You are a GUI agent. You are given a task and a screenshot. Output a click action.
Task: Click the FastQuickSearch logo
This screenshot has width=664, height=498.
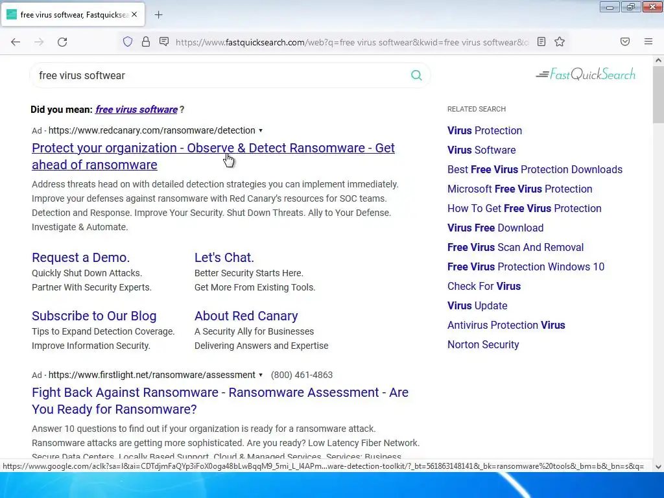click(586, 75)
